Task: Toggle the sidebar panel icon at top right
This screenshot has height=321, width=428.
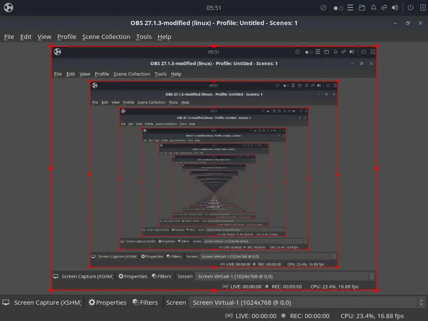Action: tap(423, 8)
